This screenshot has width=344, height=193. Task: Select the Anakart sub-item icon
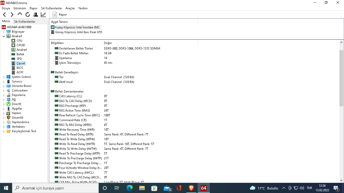coord(13,50)
